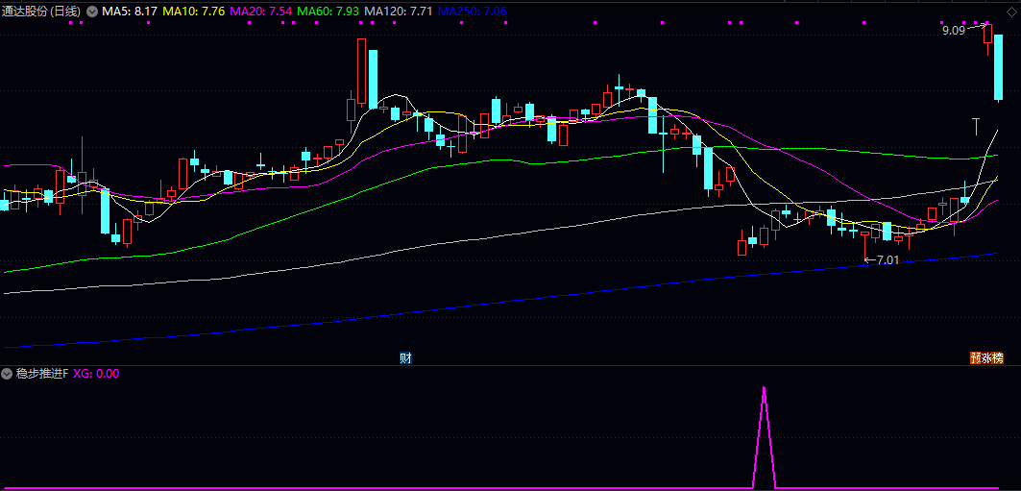Open the 财 financial marker
Image resolution: width=1021 pixels, height=491 pixels.
pos(405,357)
